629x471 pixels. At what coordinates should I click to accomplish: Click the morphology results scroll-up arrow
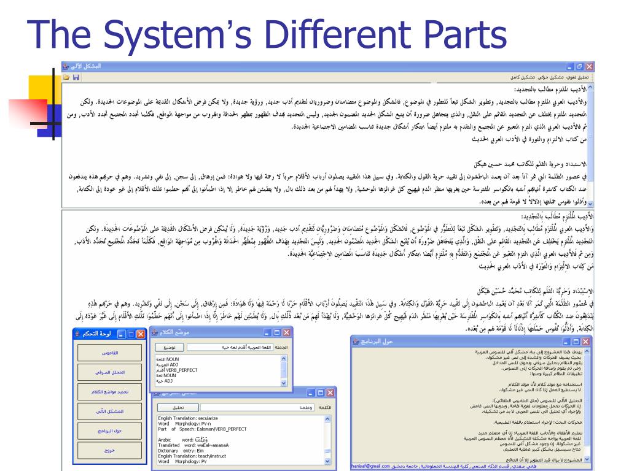tap(327, 419)
